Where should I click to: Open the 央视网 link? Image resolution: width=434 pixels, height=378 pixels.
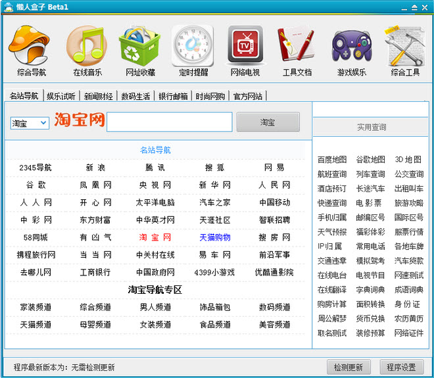pos(155,185)
